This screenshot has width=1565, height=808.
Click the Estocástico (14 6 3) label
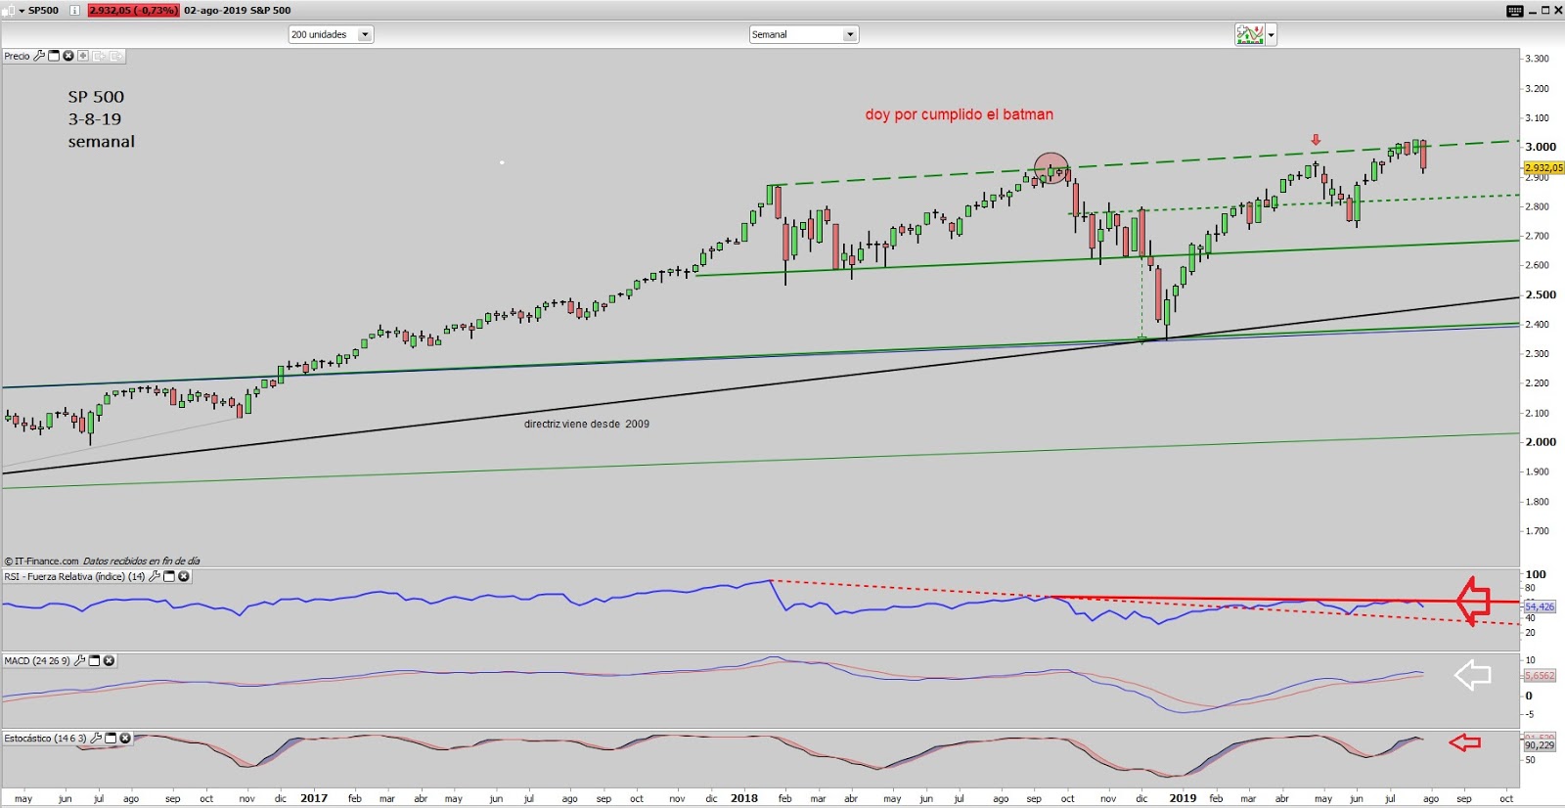coord(45,738)
